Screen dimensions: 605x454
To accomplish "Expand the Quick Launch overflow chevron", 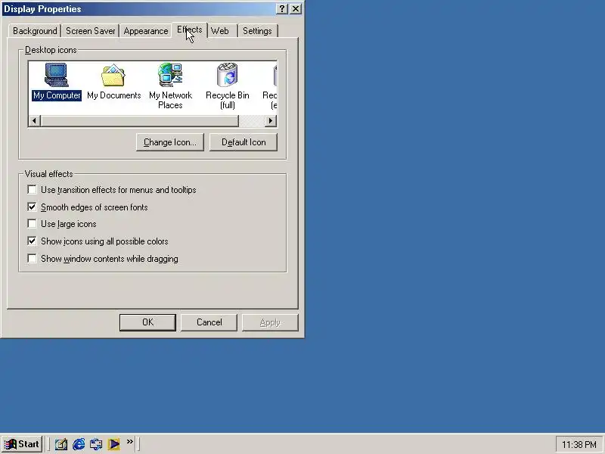I will click(x=129, y=441).
